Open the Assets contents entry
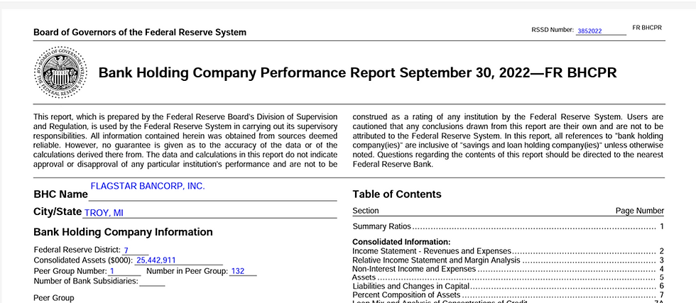This screenshot has width=696, height=303. pyautogui.click(x=509, y=277)
